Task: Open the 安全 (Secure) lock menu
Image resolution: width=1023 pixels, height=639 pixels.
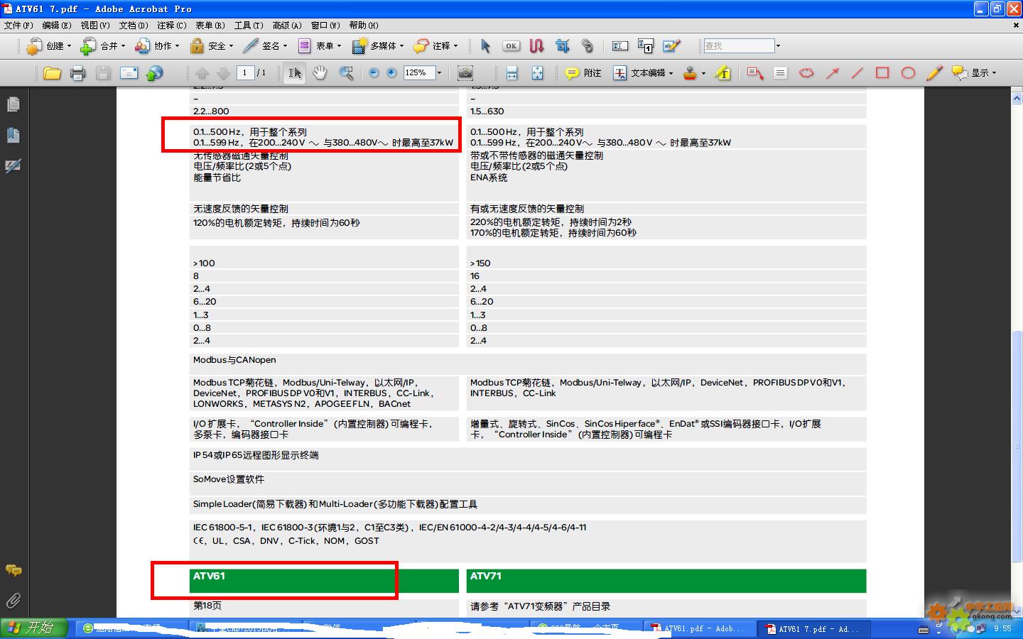Action: point(211,46)
